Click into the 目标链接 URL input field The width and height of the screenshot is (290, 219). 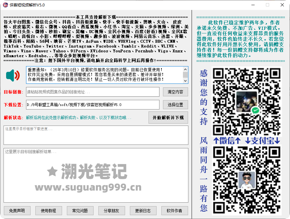[x=93, y=92]
